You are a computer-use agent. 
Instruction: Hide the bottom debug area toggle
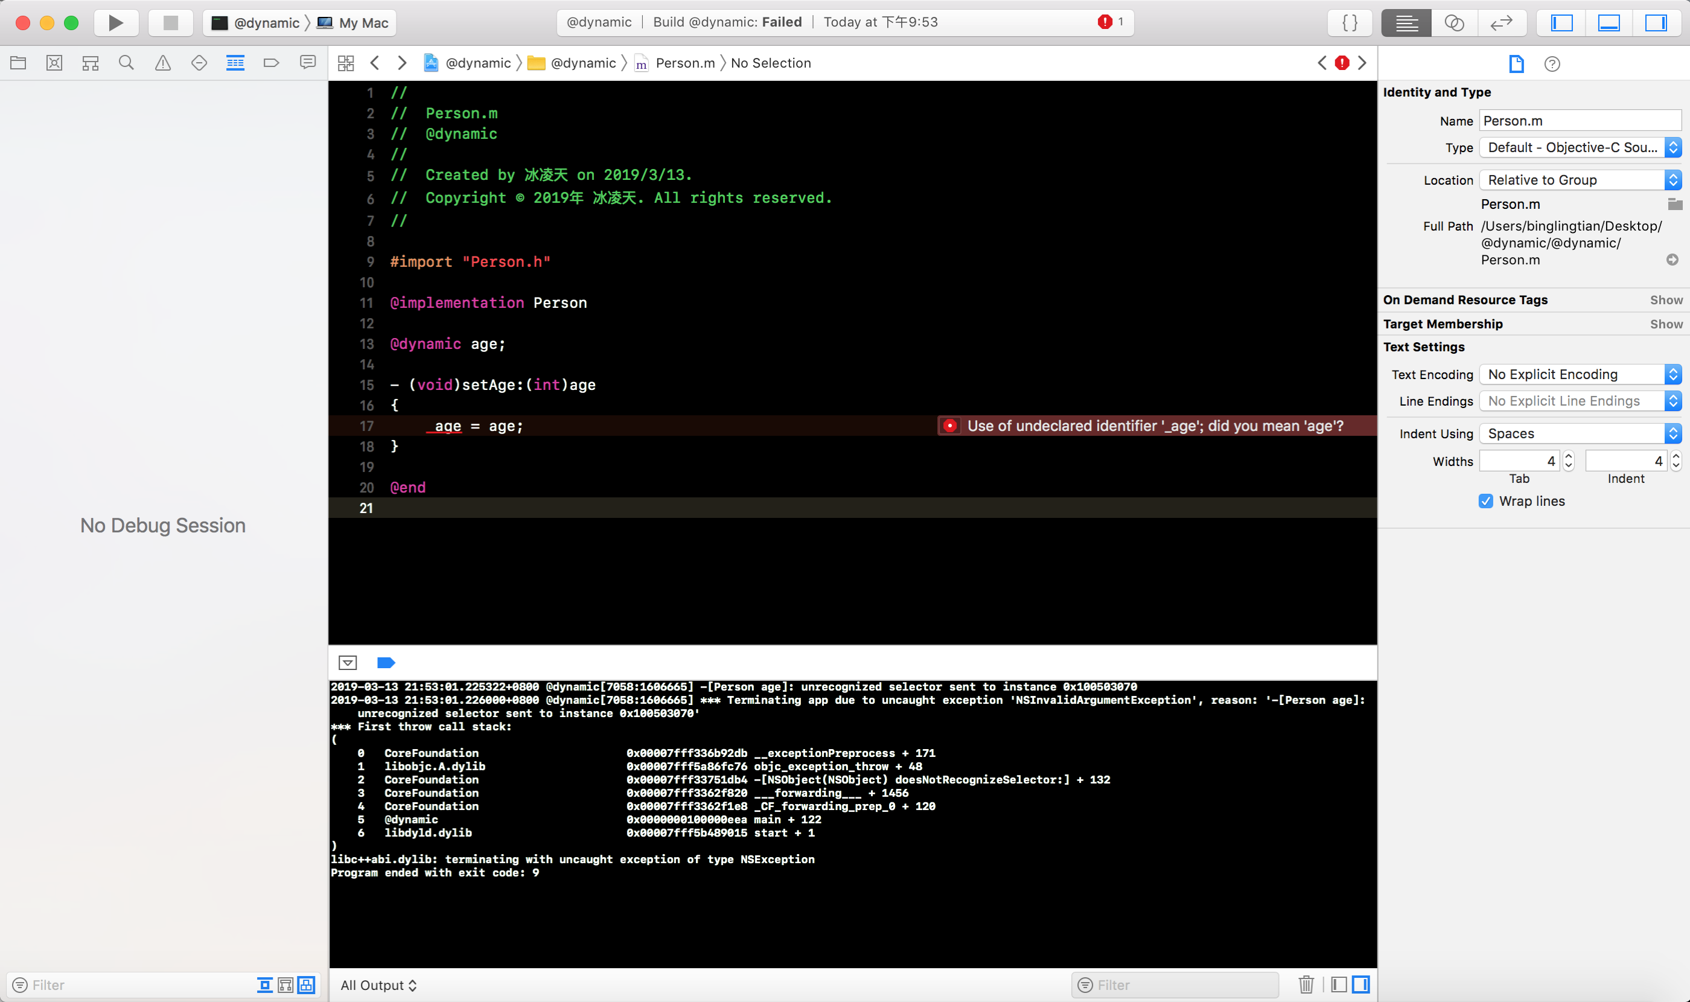(x=1609, y=22)
